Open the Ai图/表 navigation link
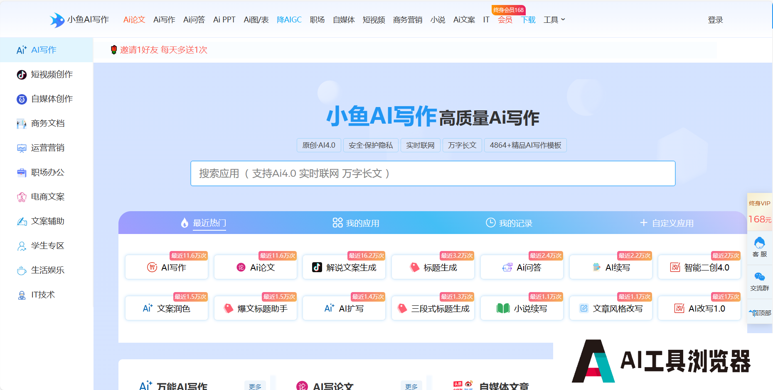773x390 pixels. [x=256, y=20]
